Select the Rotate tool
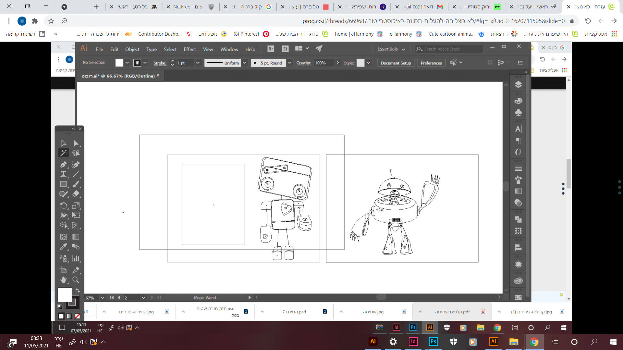623x350 pixels. click(63, 205)
